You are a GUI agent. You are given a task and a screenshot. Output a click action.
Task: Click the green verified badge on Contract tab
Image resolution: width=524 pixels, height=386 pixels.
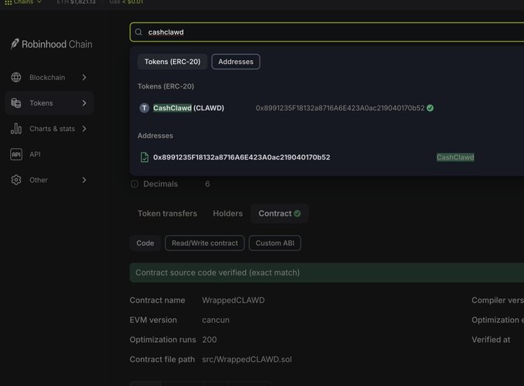click(x=297, y=213)
